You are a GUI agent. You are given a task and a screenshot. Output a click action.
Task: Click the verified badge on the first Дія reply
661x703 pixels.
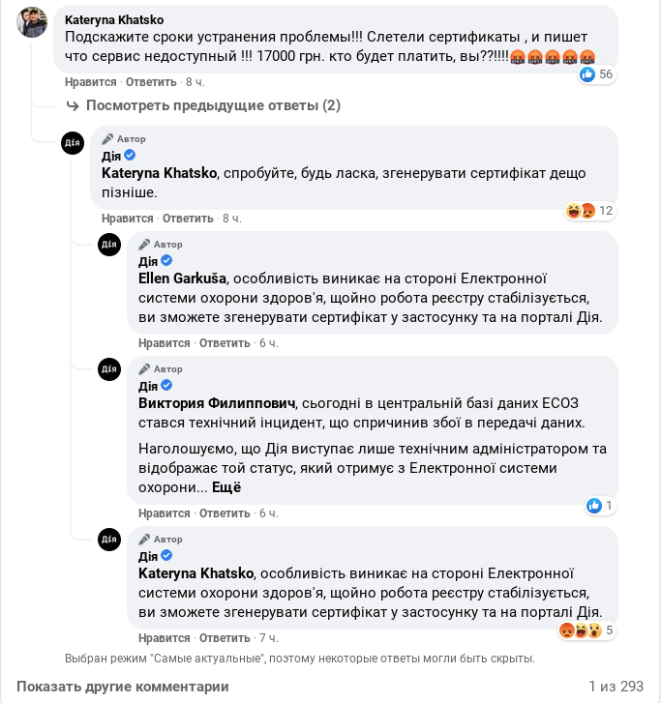coord(130,156)
